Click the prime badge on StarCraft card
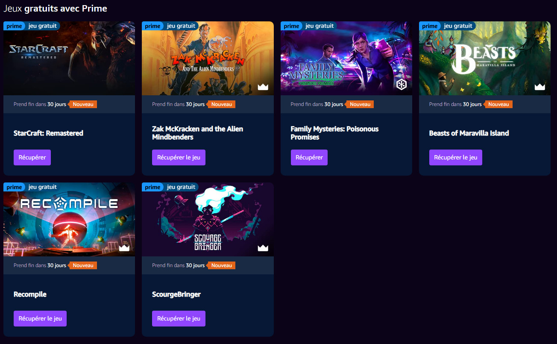This screenshot has height=344, width=557. [14, 26]
